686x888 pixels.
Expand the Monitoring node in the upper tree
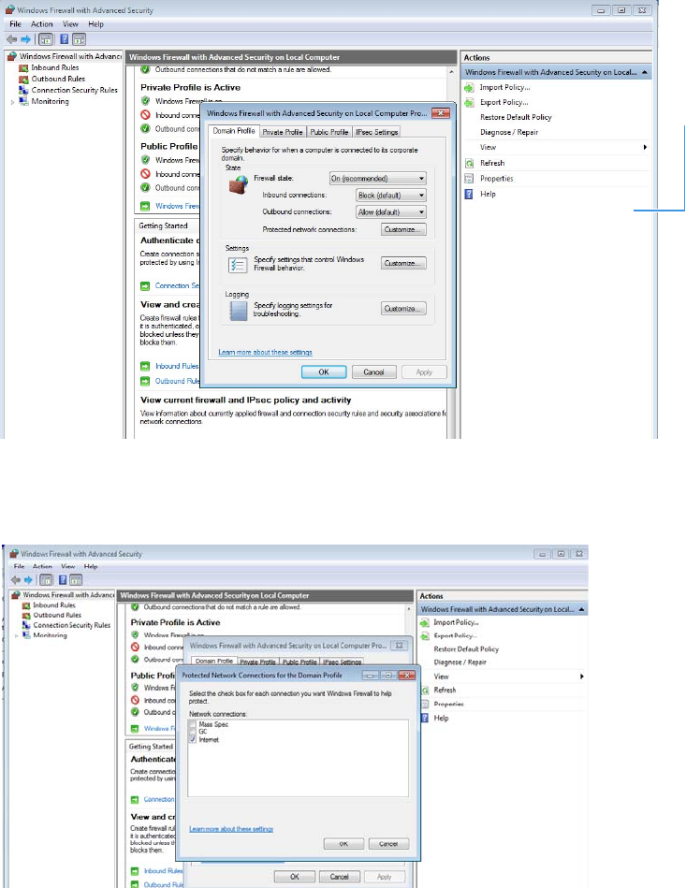point(12,102)
